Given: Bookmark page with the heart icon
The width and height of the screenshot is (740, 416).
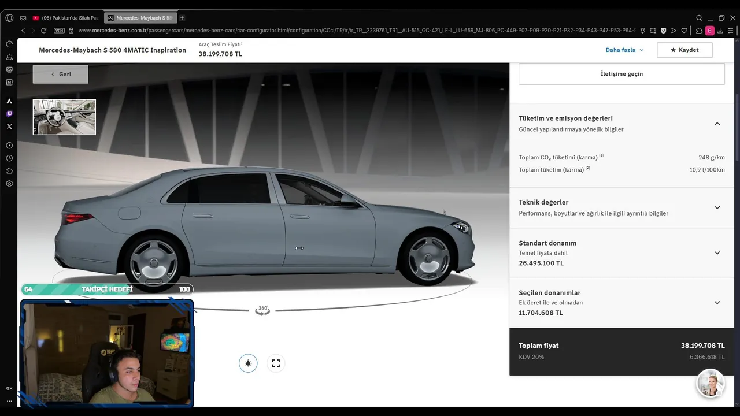Looking at the screenshot, I should 684,31.
